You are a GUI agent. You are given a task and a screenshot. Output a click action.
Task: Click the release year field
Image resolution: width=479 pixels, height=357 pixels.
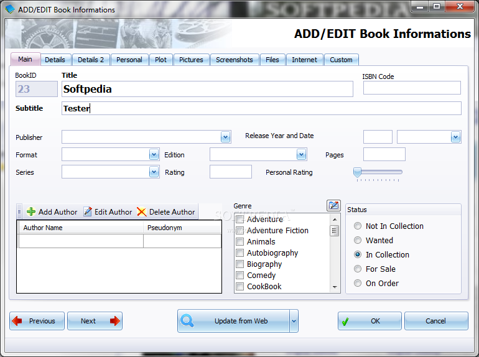tap(378, 137)
